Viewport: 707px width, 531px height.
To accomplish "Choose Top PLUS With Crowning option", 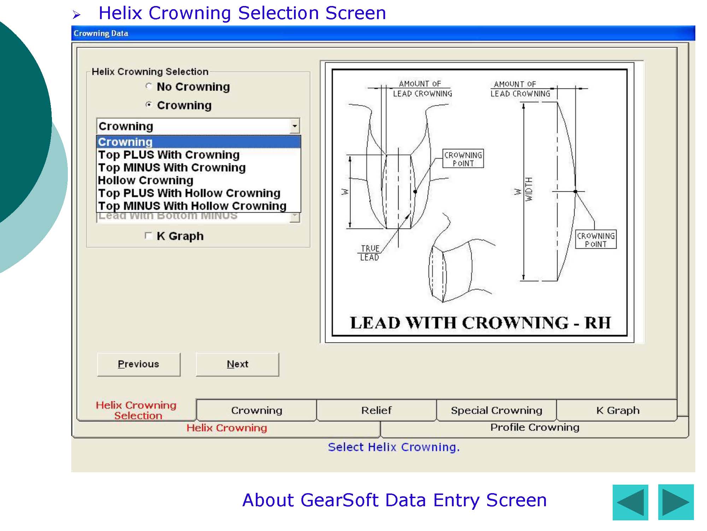I will [x=199, y=155].
